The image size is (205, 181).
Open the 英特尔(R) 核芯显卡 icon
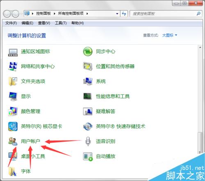pyautogui.click(x=13, y=127)
